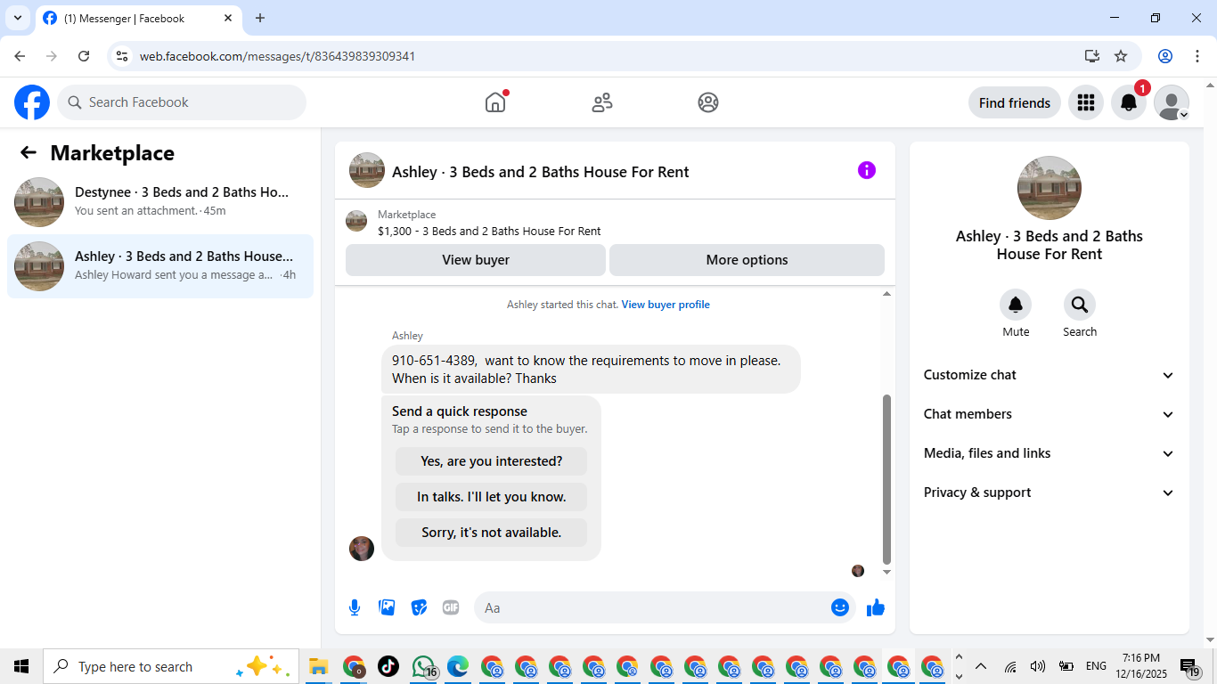This screenshot has width=1217, height=684.
Task: Open the emoji picker smiley icon
Action: coord(839,607)
